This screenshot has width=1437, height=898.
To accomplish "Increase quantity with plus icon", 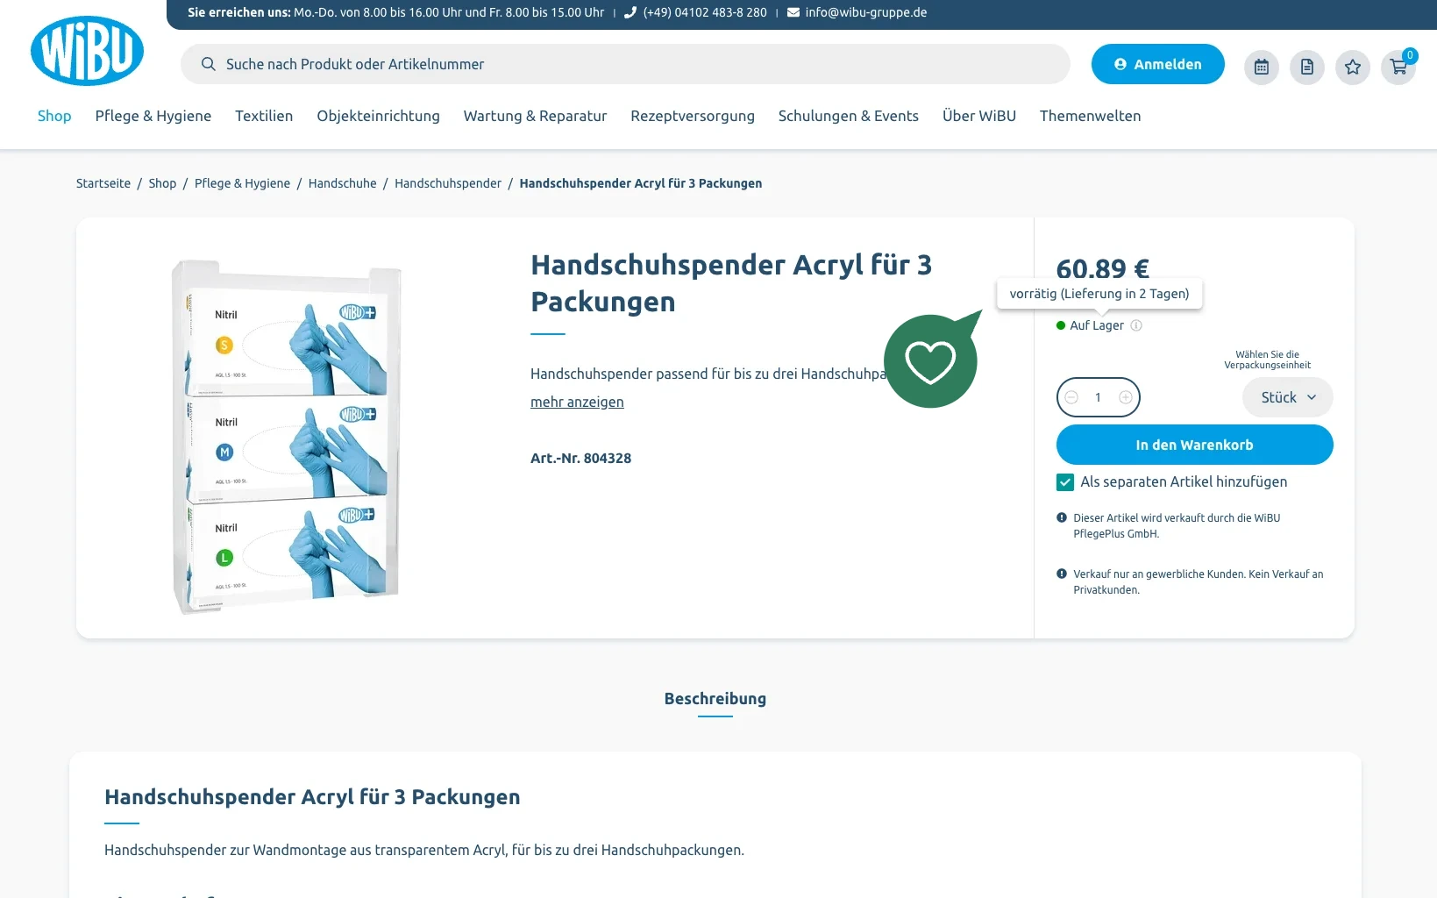I will pyautogui.click(x=1126, y=397).
